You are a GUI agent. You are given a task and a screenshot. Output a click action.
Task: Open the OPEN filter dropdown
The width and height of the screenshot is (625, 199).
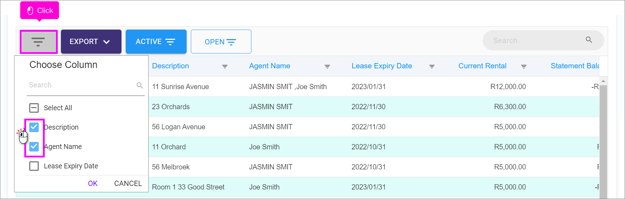click(221, 42)
